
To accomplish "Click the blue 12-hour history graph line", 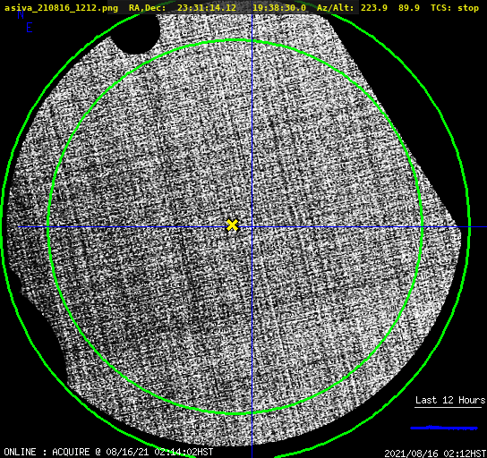I will point(444,428).
